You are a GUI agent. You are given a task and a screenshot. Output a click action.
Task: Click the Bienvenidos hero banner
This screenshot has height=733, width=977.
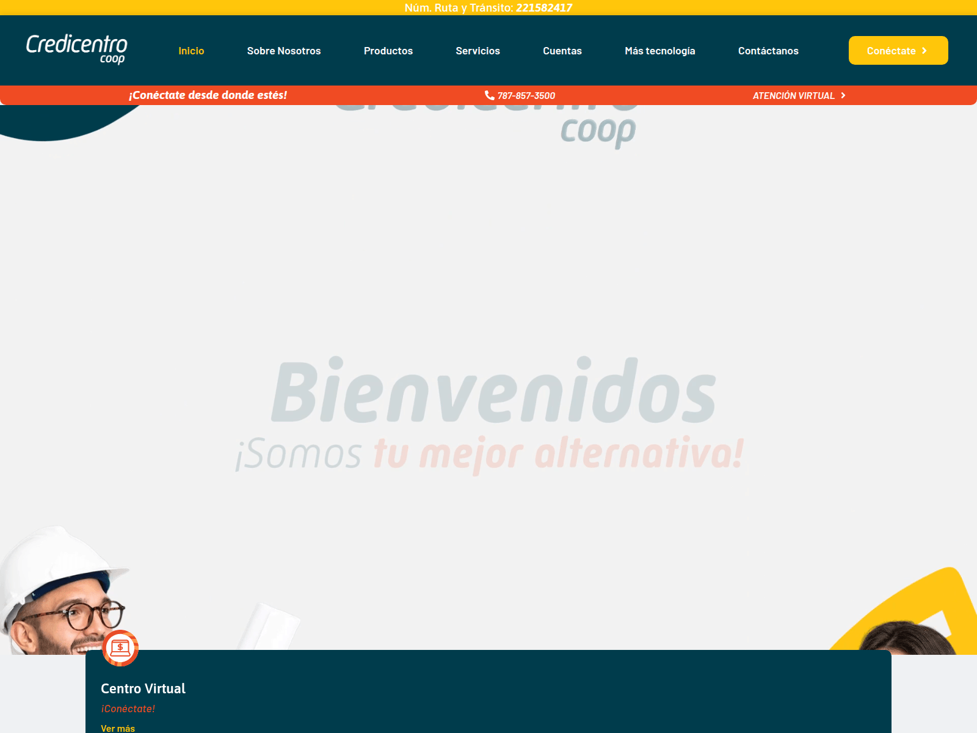click(x=488, y=379)
